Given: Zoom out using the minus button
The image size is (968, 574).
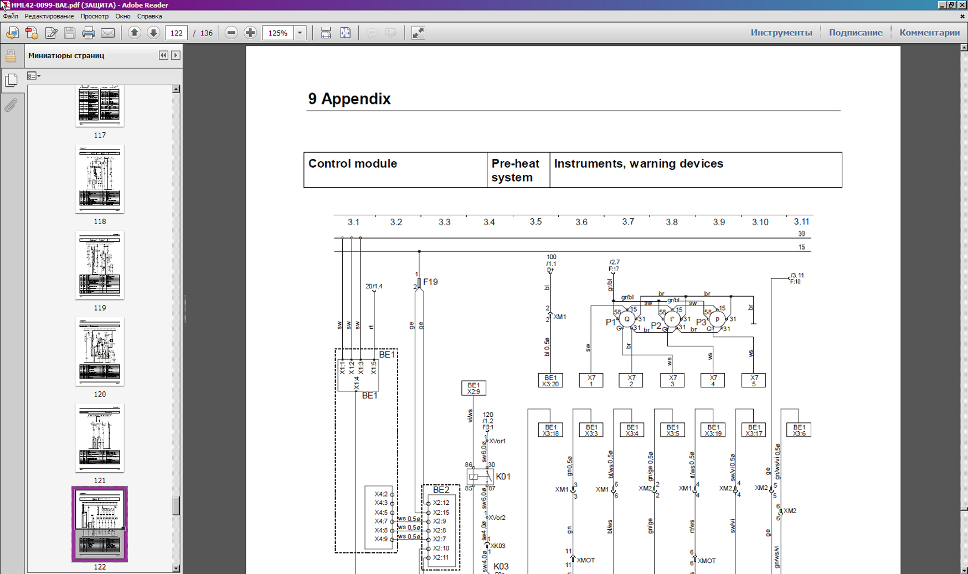Looking at the screenshot, I should (x=231, y=33).
